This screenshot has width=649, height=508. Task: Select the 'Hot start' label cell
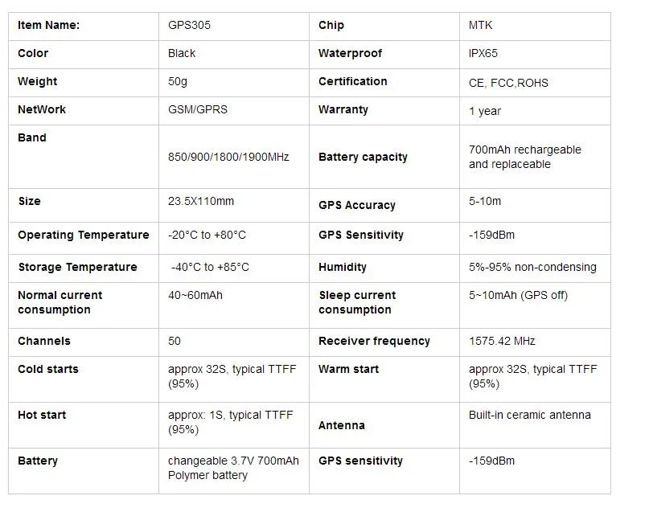[x=42, y=415]
